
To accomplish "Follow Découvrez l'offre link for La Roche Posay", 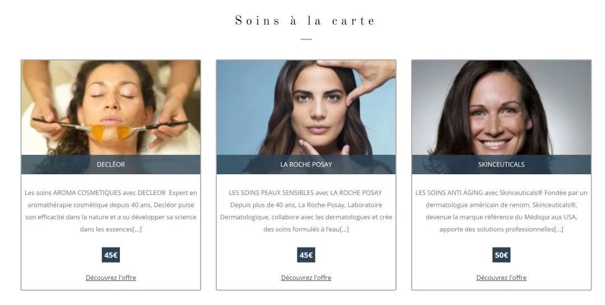I will 306,278.
